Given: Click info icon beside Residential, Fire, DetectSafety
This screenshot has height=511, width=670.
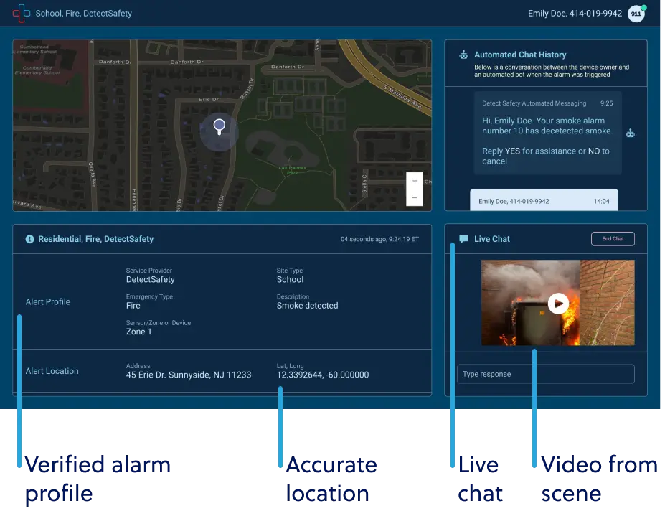Looking at the screenshot, I should pos(29,239).
